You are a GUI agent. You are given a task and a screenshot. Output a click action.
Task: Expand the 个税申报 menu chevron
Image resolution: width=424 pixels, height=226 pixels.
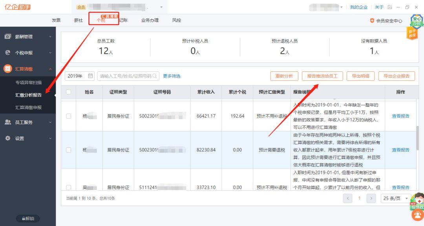tap(50, 53)
